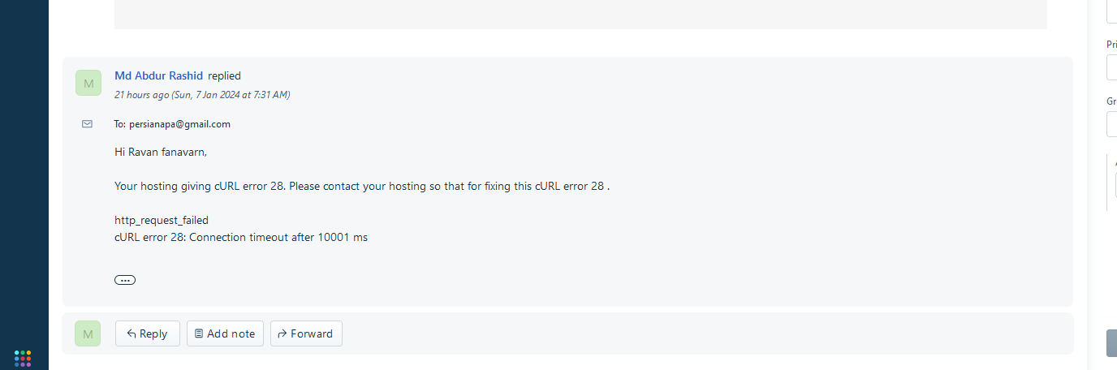Click the gray button at bottom right
Viewport: 1117px width, 370px height.
pos(1111,343)
